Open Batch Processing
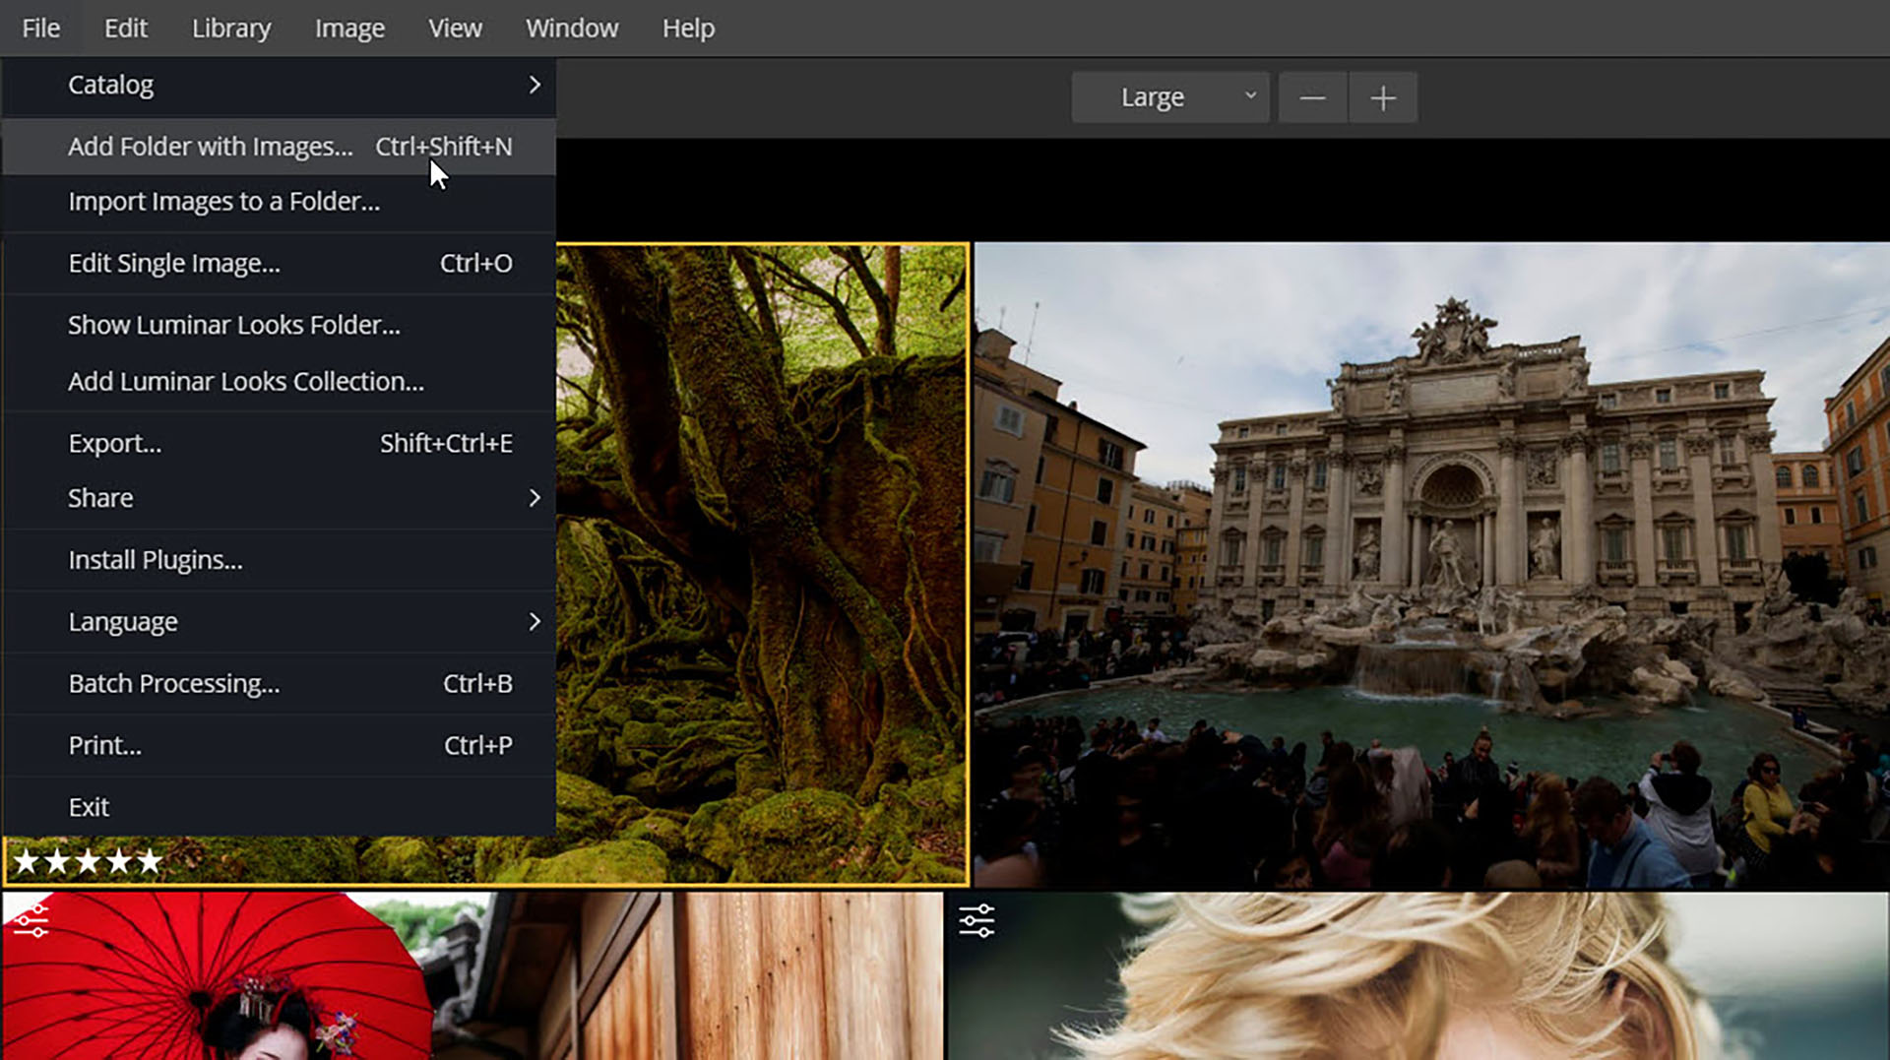The height and width of the screenshot is (1060, 1890). click(280, 684)
